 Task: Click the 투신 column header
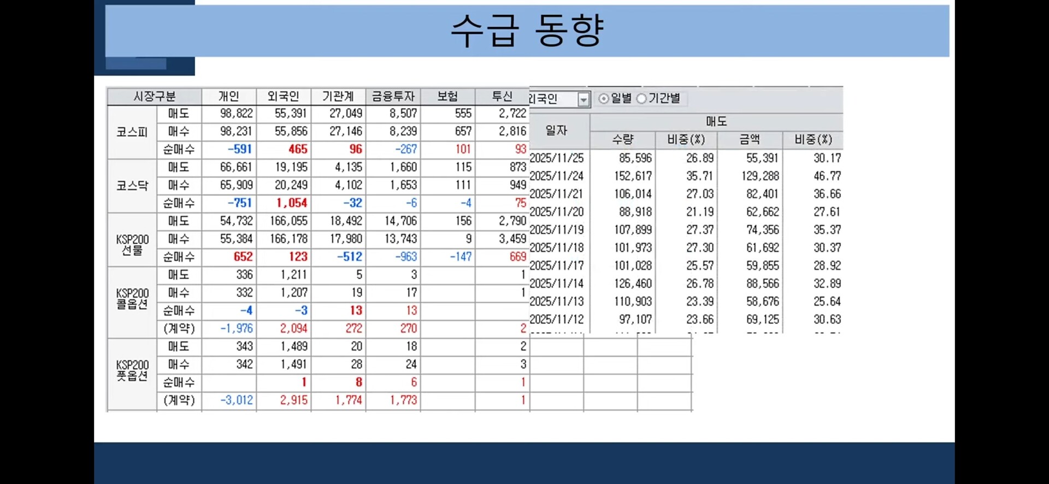coord(503,97)
